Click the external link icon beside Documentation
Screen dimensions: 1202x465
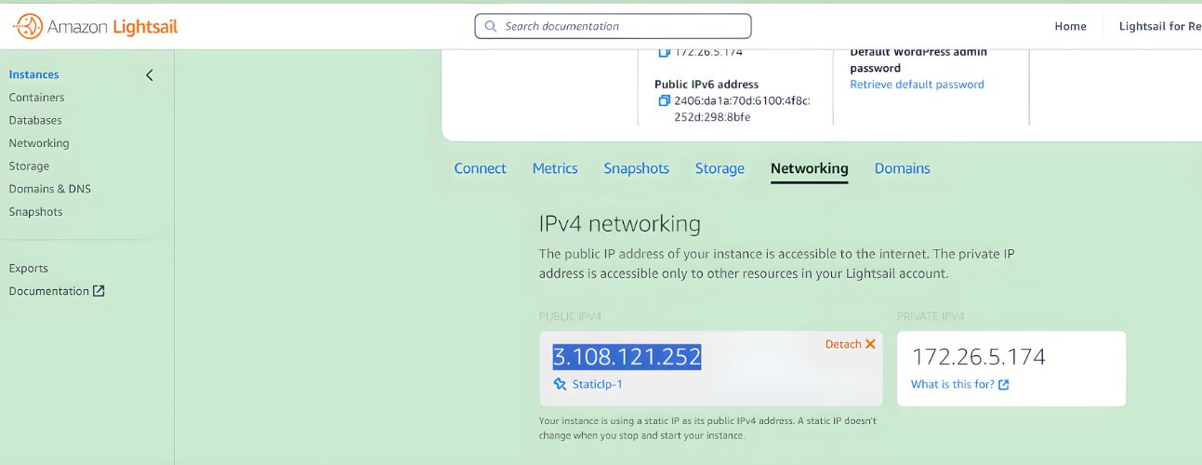coord(99,291)
